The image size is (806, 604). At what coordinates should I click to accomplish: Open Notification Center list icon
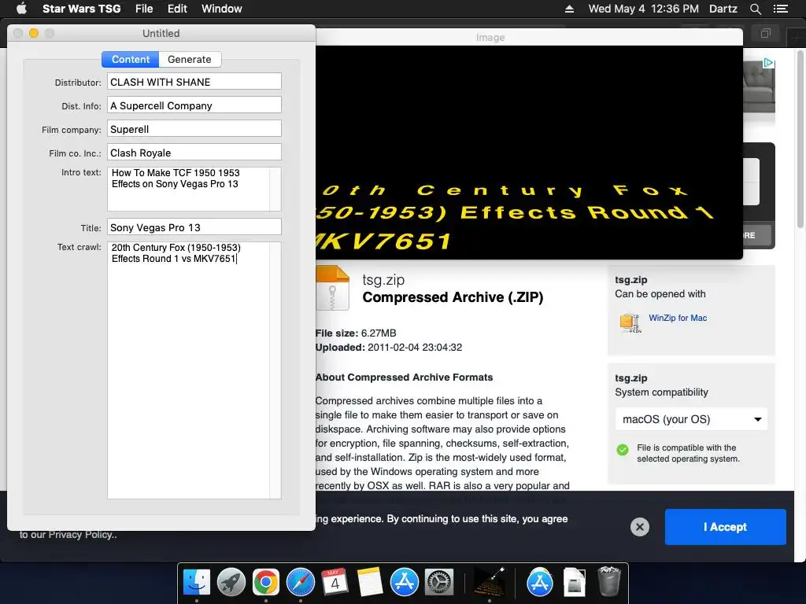(x=780, y=9)
